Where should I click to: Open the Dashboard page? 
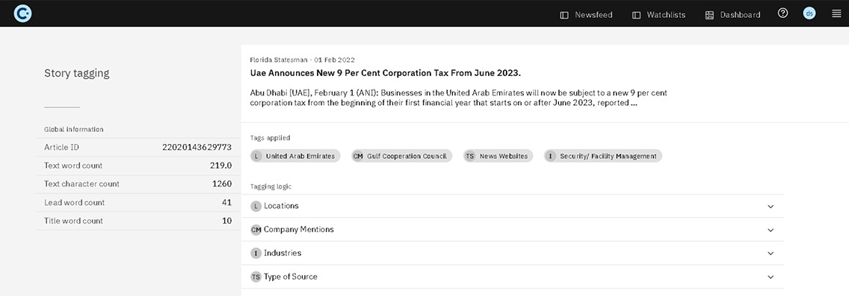tap(732, 15)
